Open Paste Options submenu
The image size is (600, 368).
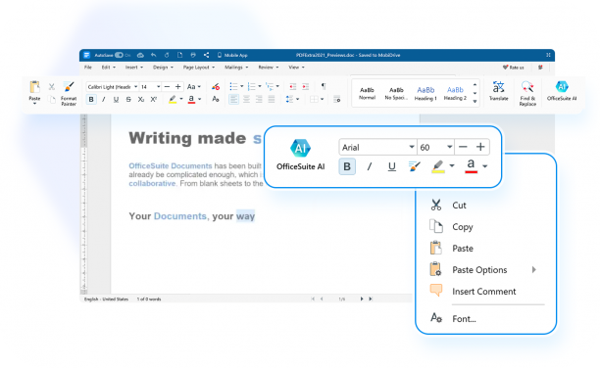pyautogui.click(x=485, y=270)
